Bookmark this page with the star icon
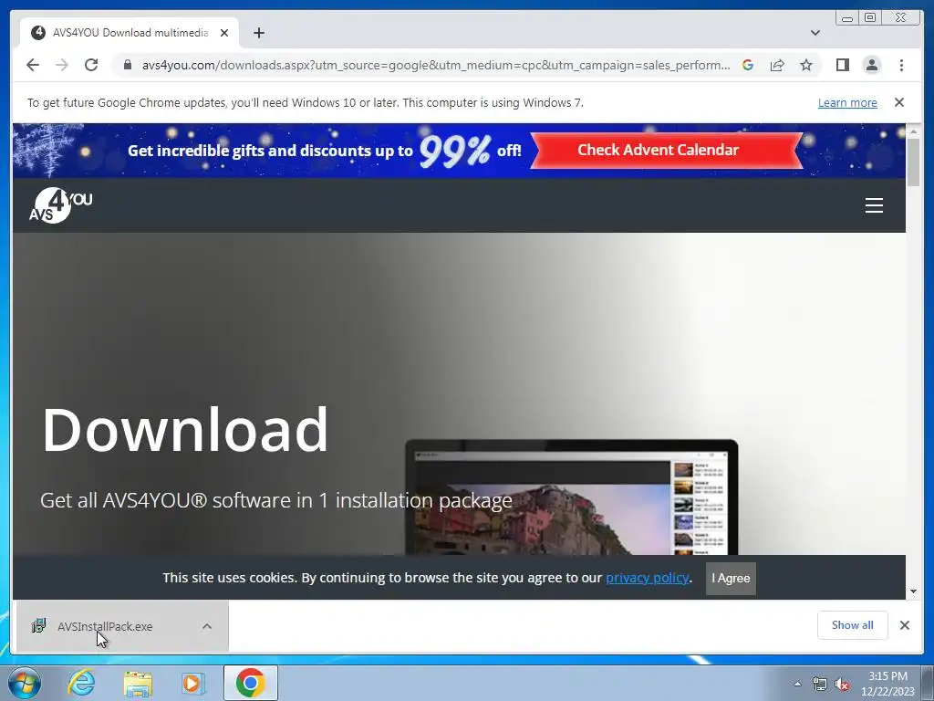This screenshot has height=701, width=934. (806, 65)
